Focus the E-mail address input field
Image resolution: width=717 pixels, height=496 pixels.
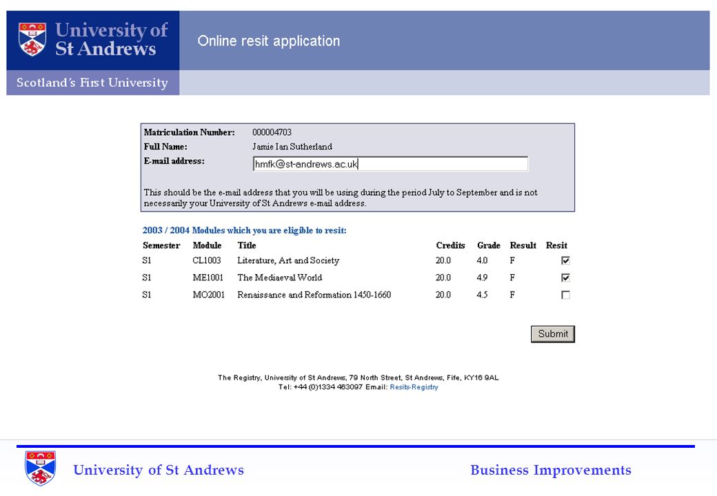pos(390,164)
